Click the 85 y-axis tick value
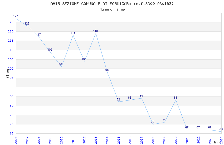 click(x=12, y=96)
